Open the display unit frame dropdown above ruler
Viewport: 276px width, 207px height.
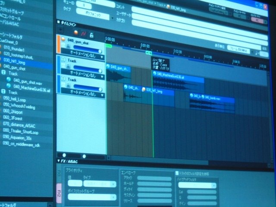(241, 50)
